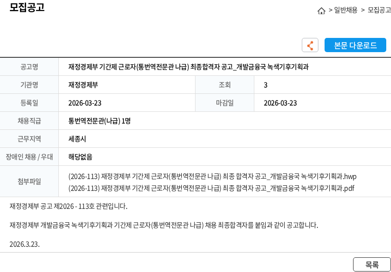Click the 장애인 채용 / 우대 label
The width and height of the screenshot is (391, 272).
point(29,157)
